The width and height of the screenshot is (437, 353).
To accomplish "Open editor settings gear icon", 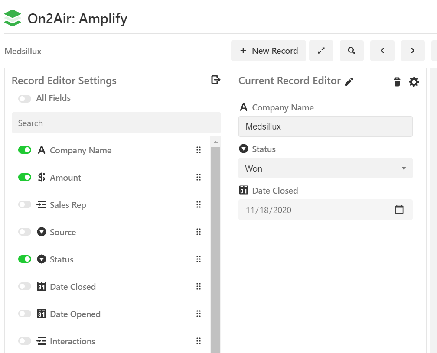I will pos(414,82).
